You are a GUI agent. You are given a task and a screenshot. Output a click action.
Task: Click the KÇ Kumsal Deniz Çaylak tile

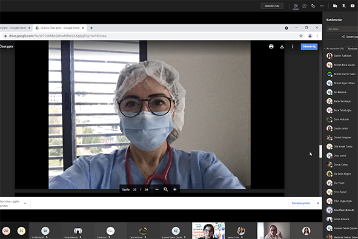(x=176, y=231)
